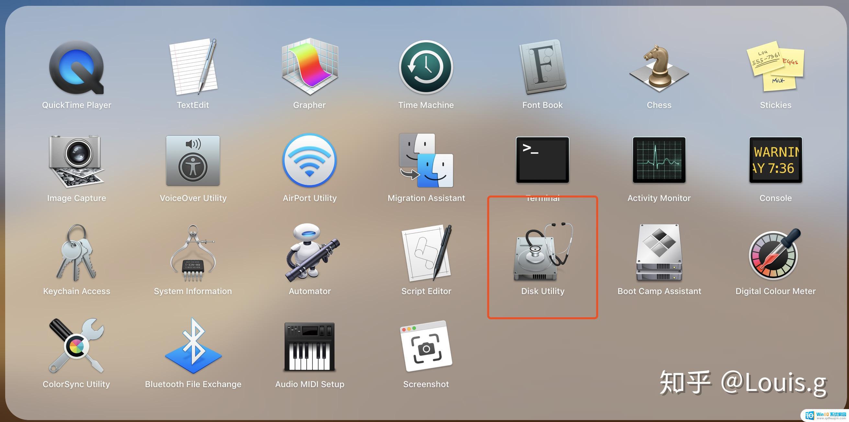Launch Boot Camp Assistant icon
849x422 pixels.
click(659, 253)
